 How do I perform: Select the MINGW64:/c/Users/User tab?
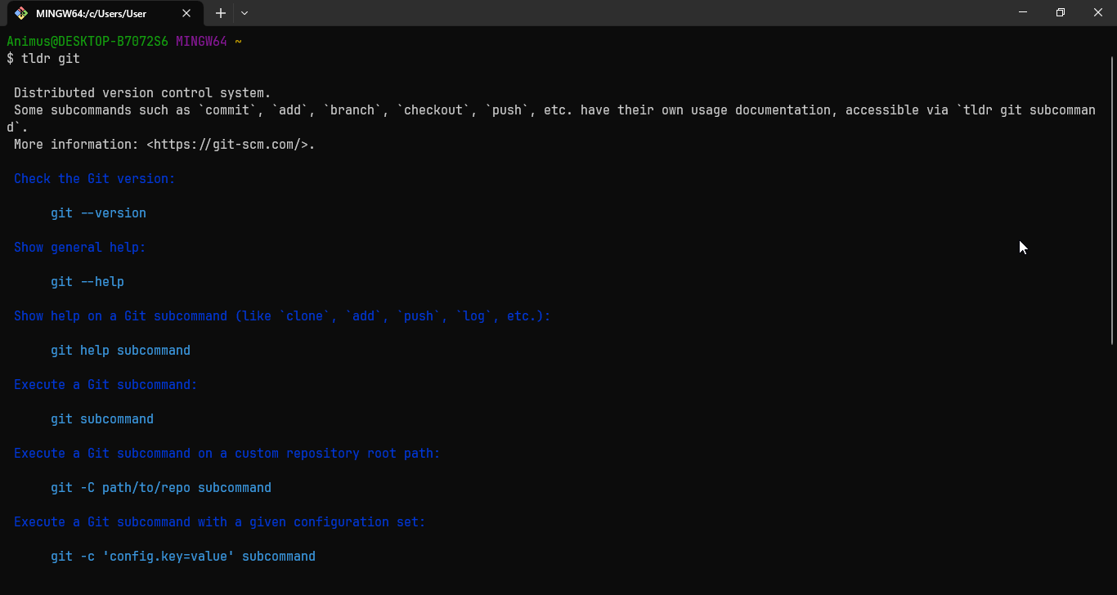click(x=103, y=13)
